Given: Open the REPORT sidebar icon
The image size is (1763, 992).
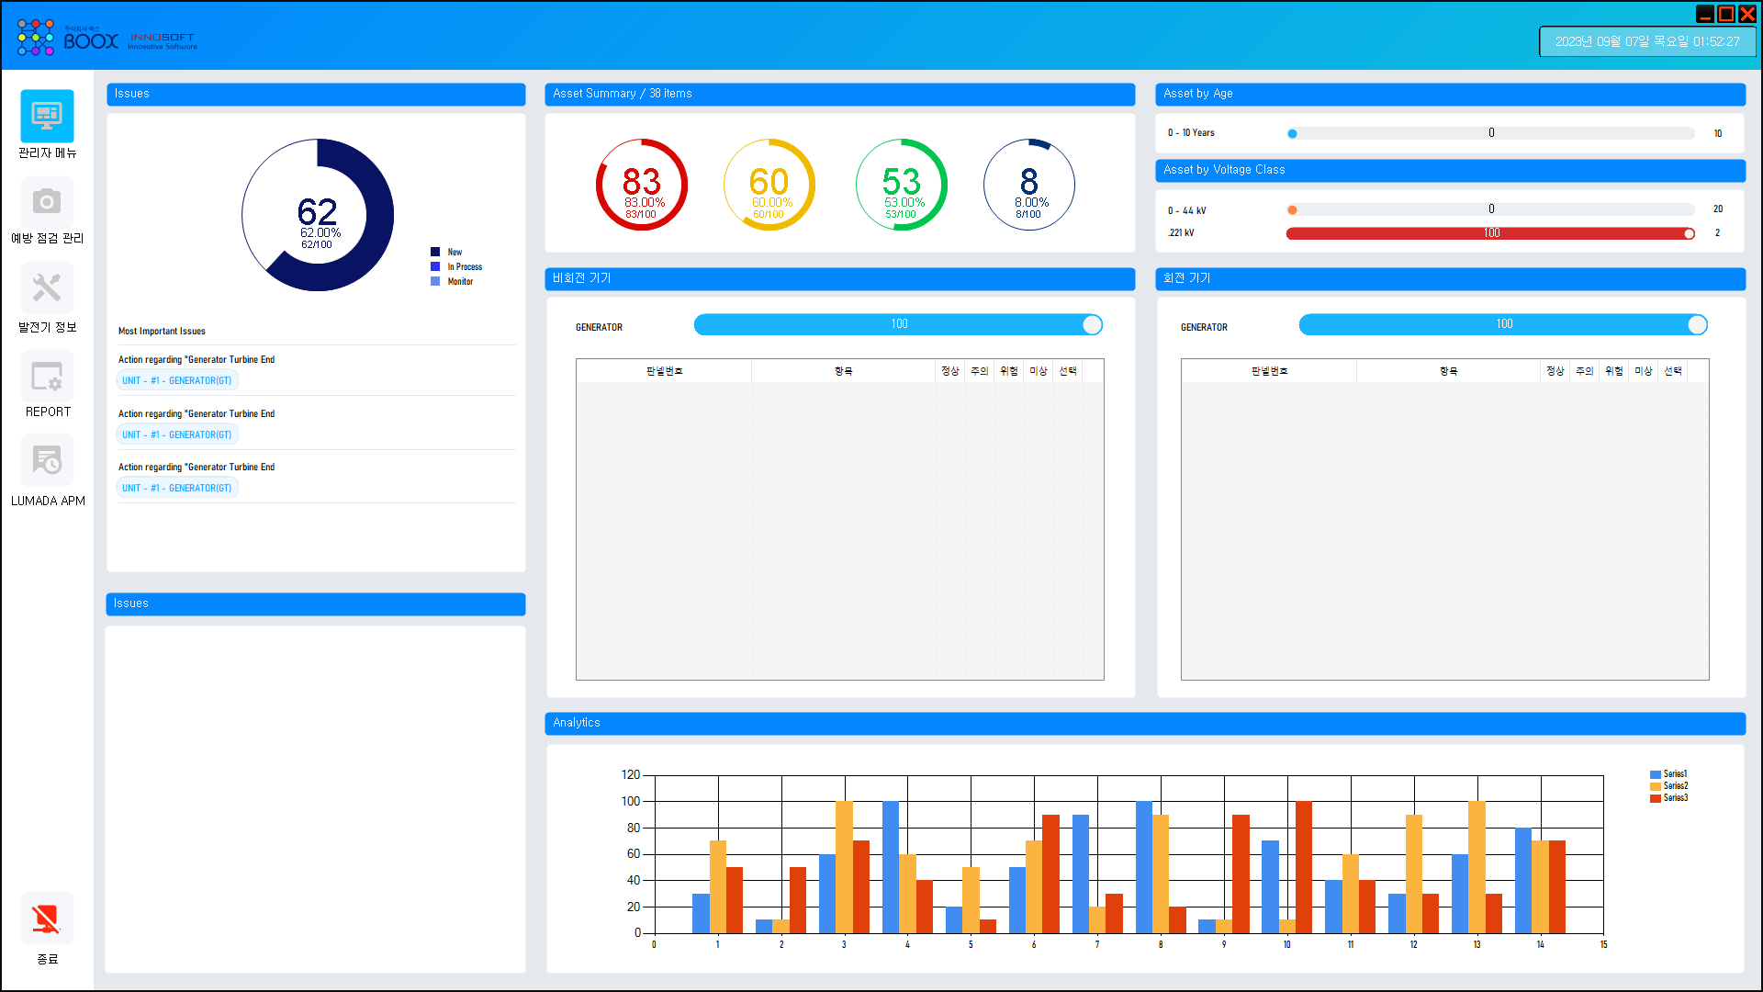Looking at the screenshot, I should (x=47, y=377).
